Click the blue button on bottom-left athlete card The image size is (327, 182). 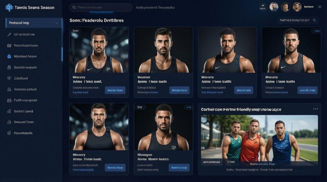115,168
